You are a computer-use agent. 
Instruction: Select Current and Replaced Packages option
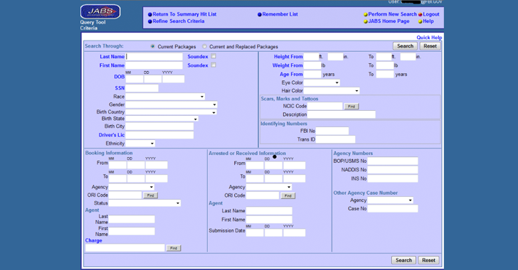tap(205, 47)
